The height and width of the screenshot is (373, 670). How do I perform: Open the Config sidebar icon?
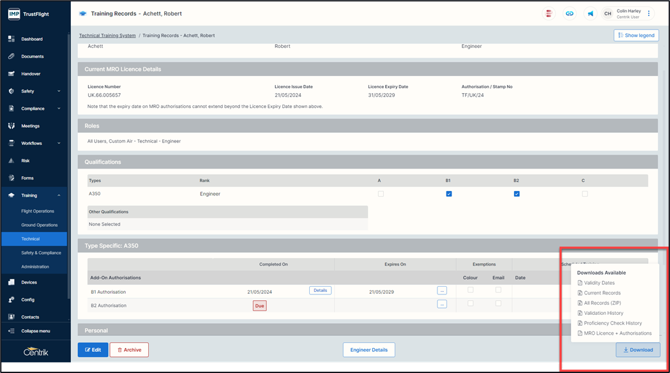tap(11, 300)
